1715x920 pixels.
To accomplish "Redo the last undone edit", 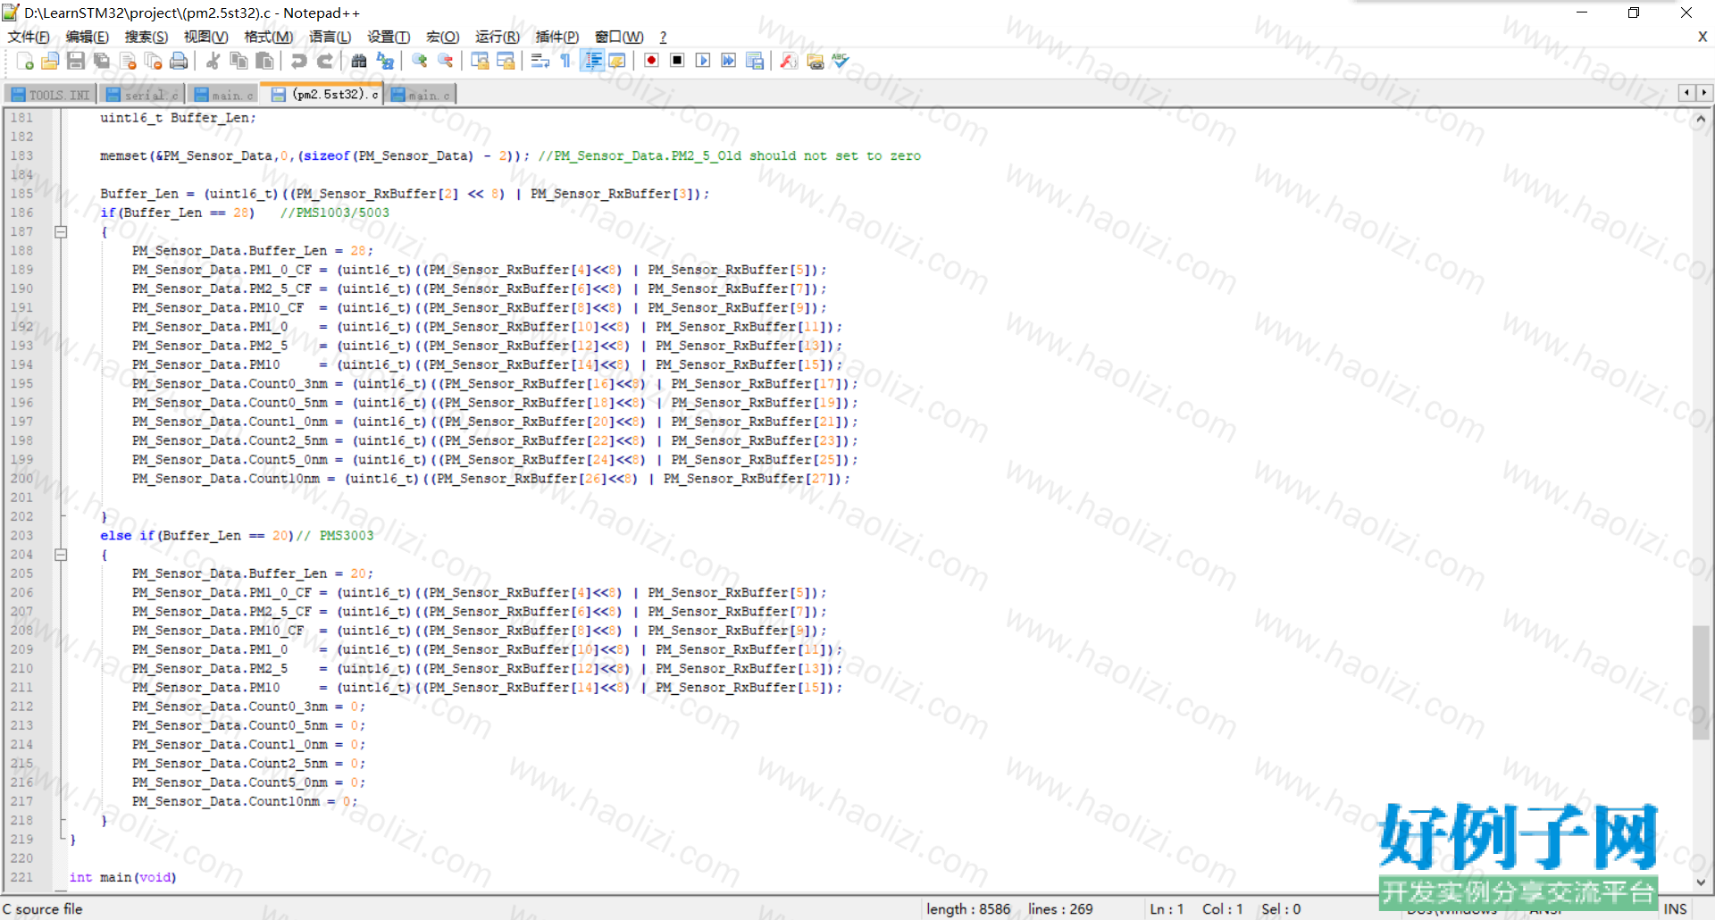I will pos(324,61).
